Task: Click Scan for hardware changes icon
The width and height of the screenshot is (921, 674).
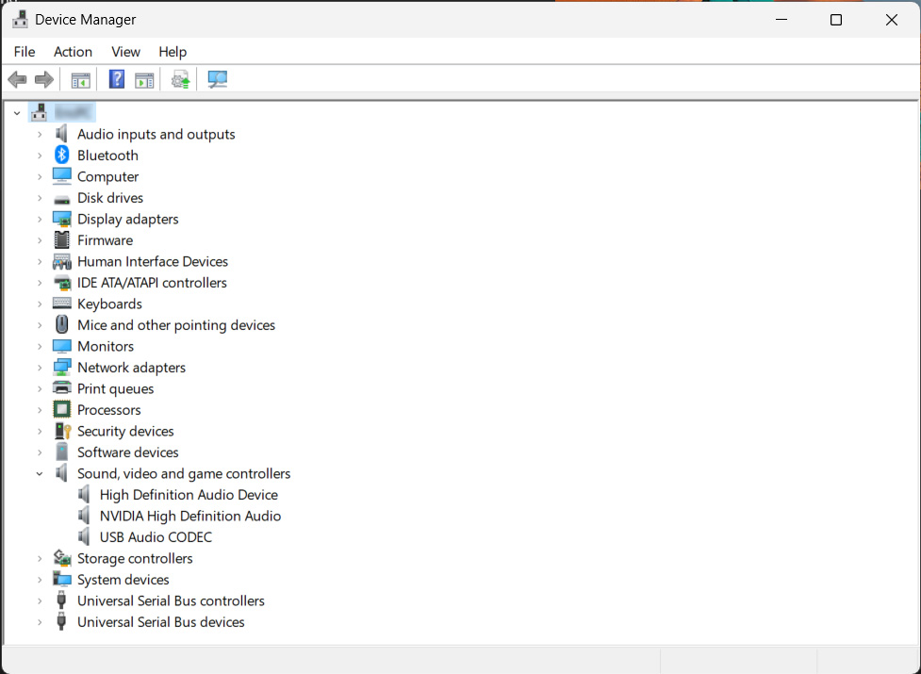Action: [x=218, y=80]
